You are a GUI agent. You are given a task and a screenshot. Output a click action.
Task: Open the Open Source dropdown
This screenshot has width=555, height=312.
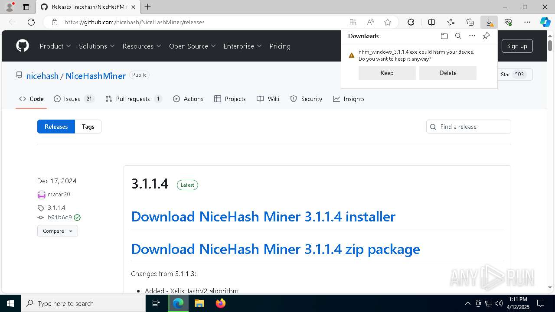coord(192,46)
